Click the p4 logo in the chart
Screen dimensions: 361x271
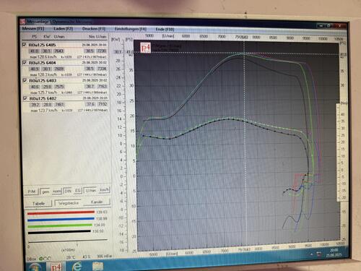[x=145, y=48]
